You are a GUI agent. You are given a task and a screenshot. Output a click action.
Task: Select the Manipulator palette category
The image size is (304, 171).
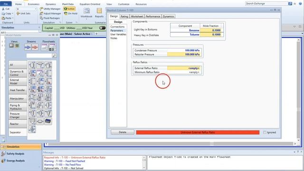(18, 98)
